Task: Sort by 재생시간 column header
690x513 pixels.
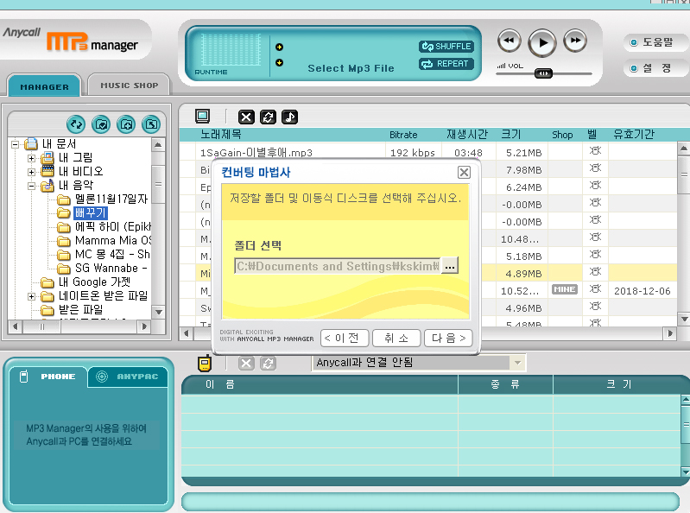Action: 467,134
